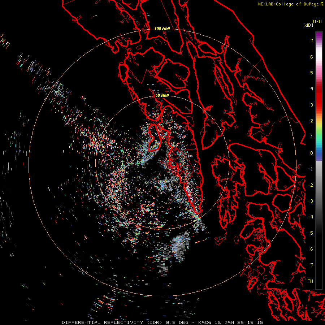Click the -2 value on the scale

310,185
